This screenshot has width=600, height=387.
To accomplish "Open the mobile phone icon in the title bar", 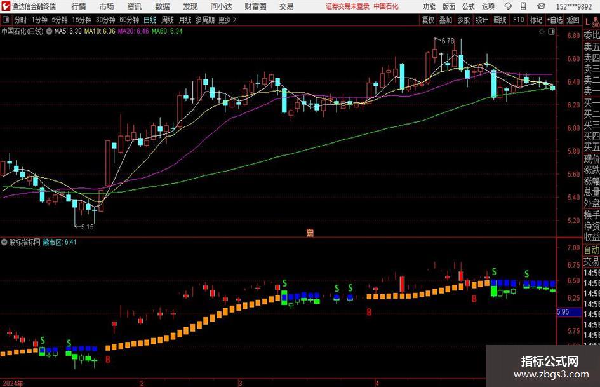I will [x=523, y=6].
